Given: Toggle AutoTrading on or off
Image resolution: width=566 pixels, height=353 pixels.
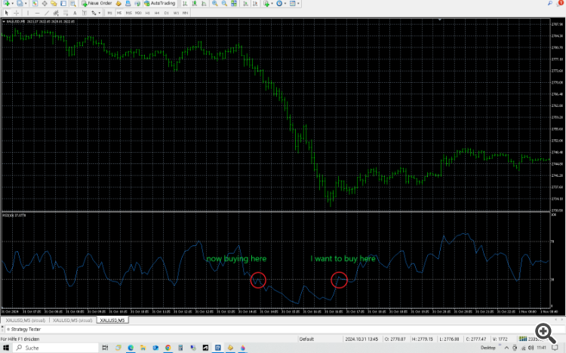Looking at the screenshot, I should click(x=160, y=3).
